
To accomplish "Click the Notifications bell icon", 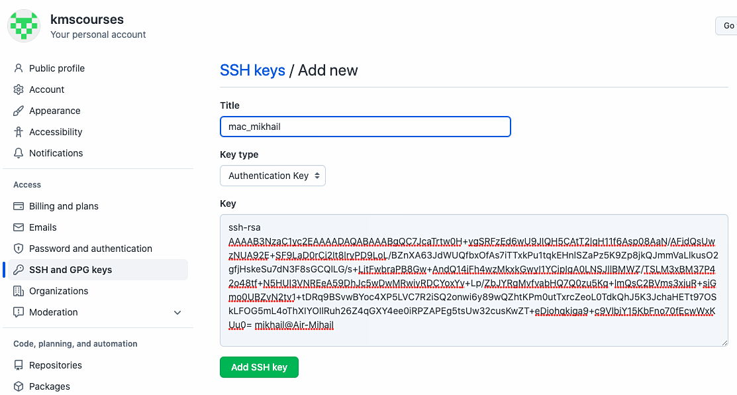I will tap(19, 153).
